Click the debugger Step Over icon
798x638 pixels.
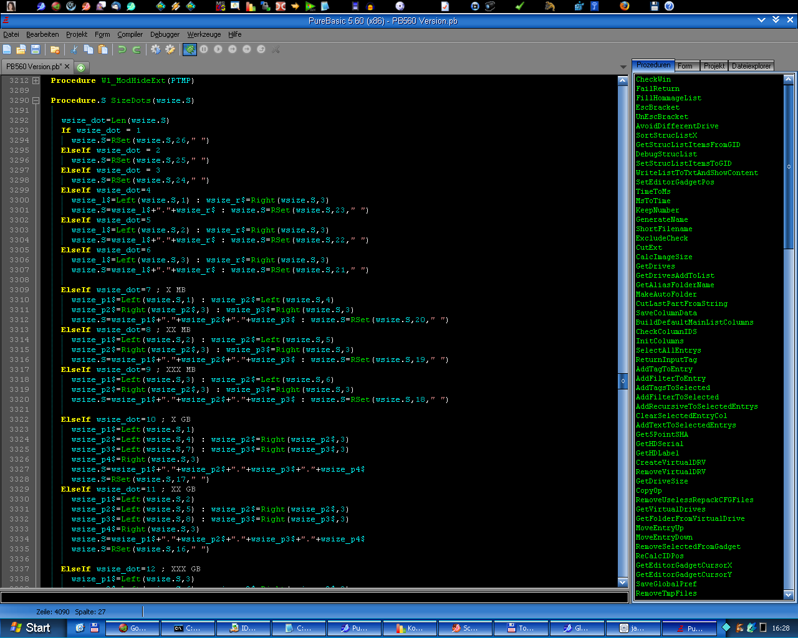tap(247, 49)
